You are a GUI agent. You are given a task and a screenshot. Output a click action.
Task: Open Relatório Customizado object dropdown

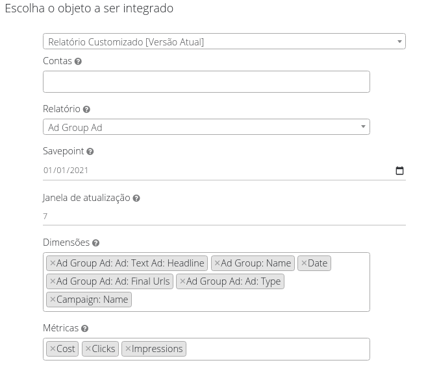coord(224,41)
